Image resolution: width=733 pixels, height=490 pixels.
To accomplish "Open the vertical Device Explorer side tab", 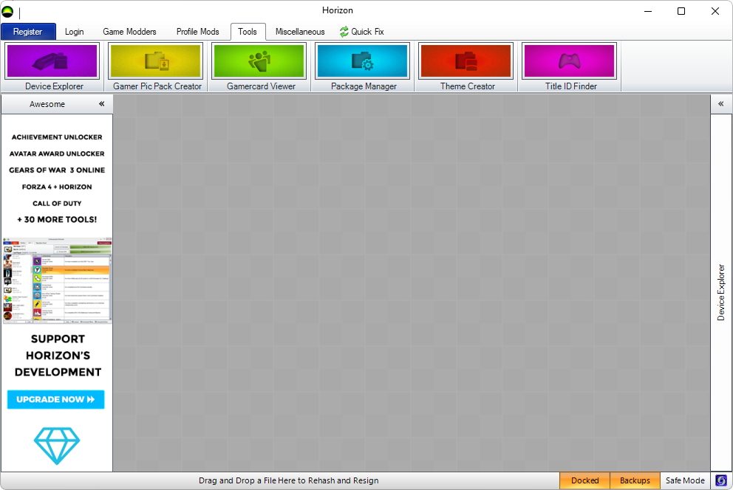I will (721, 292).
